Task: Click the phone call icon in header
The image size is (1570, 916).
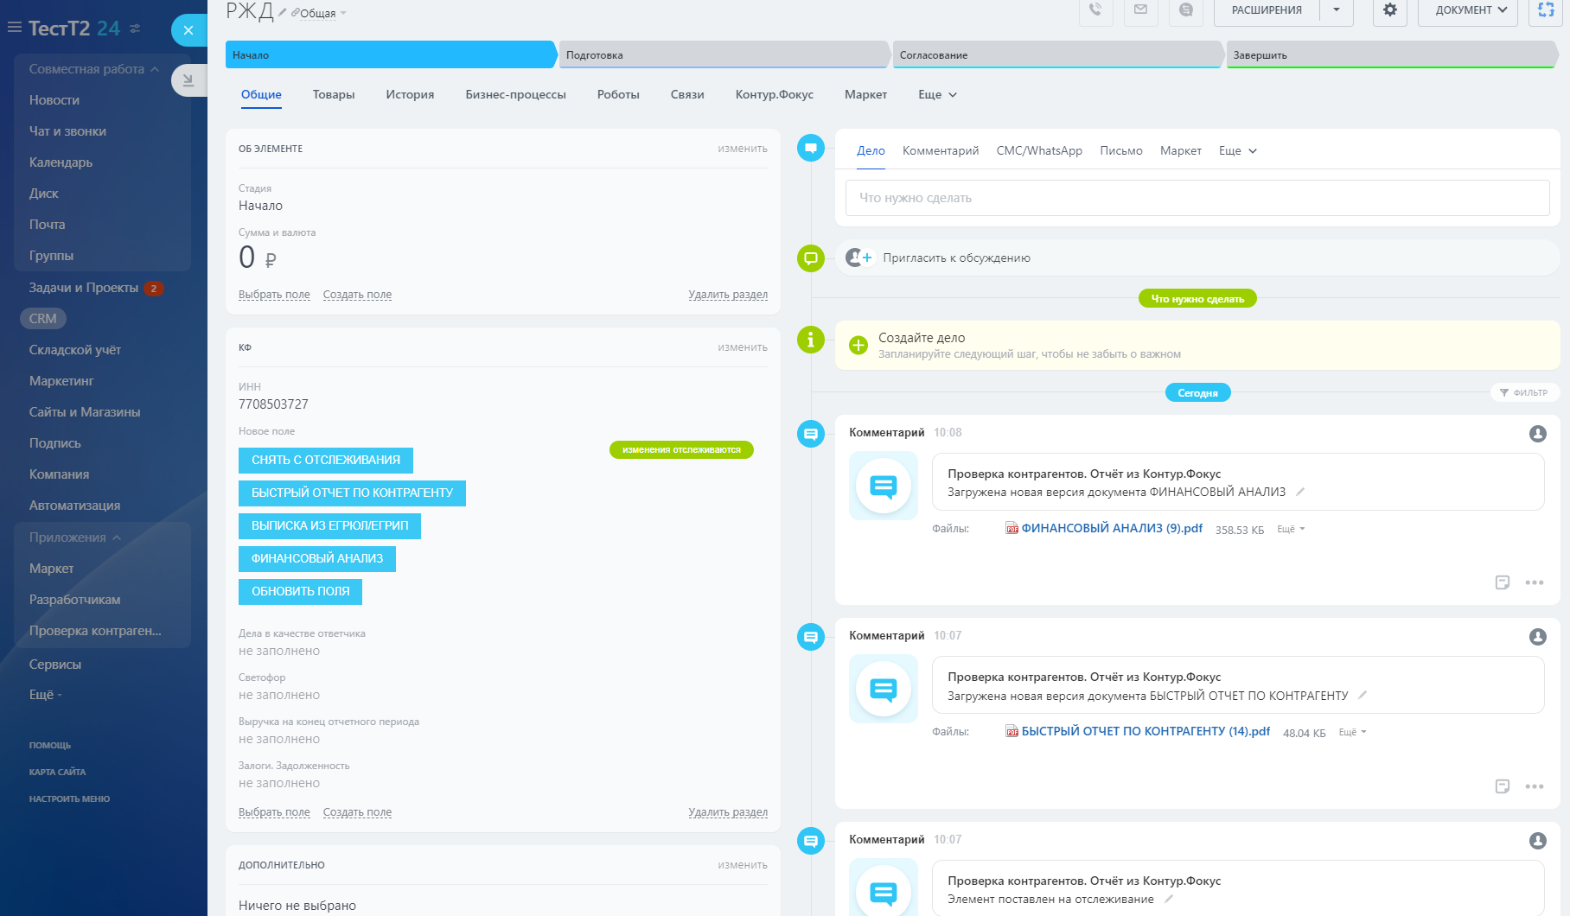Action: [x=1095, y=10]
